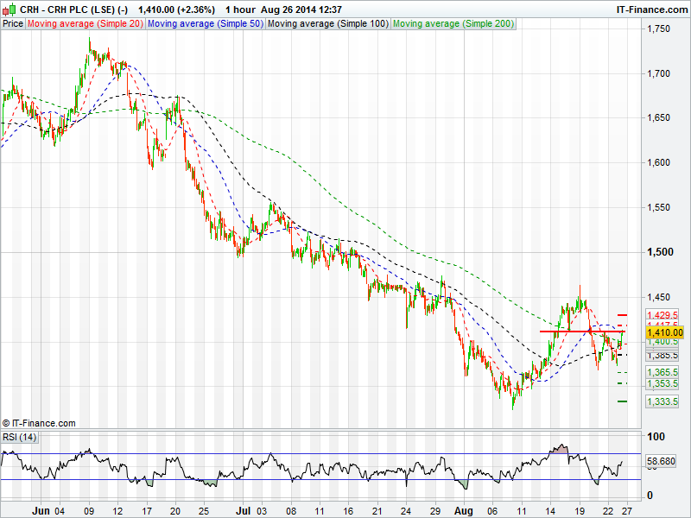Click the 1,410.00 current price tag
The height and width of the screenshot is (518, 691).
point(664,332)
